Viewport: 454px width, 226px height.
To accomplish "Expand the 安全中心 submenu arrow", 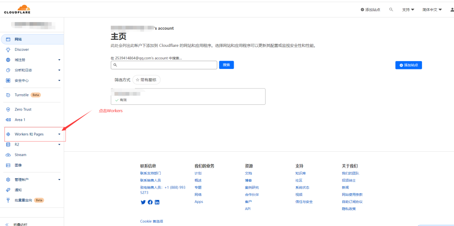I will click(59, 80).
